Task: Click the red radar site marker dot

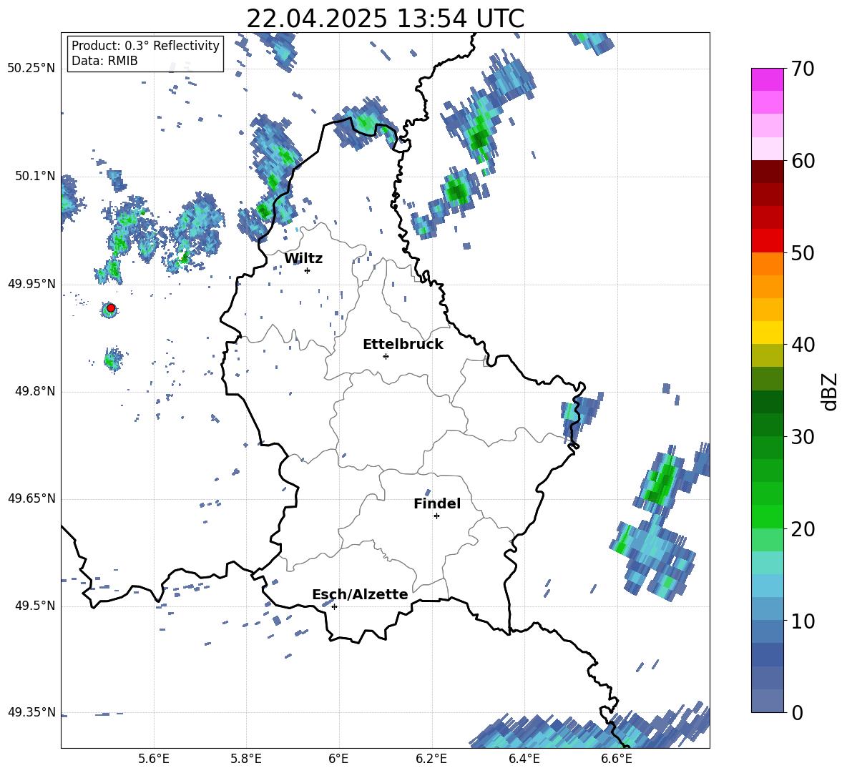Action: point(111,308)
